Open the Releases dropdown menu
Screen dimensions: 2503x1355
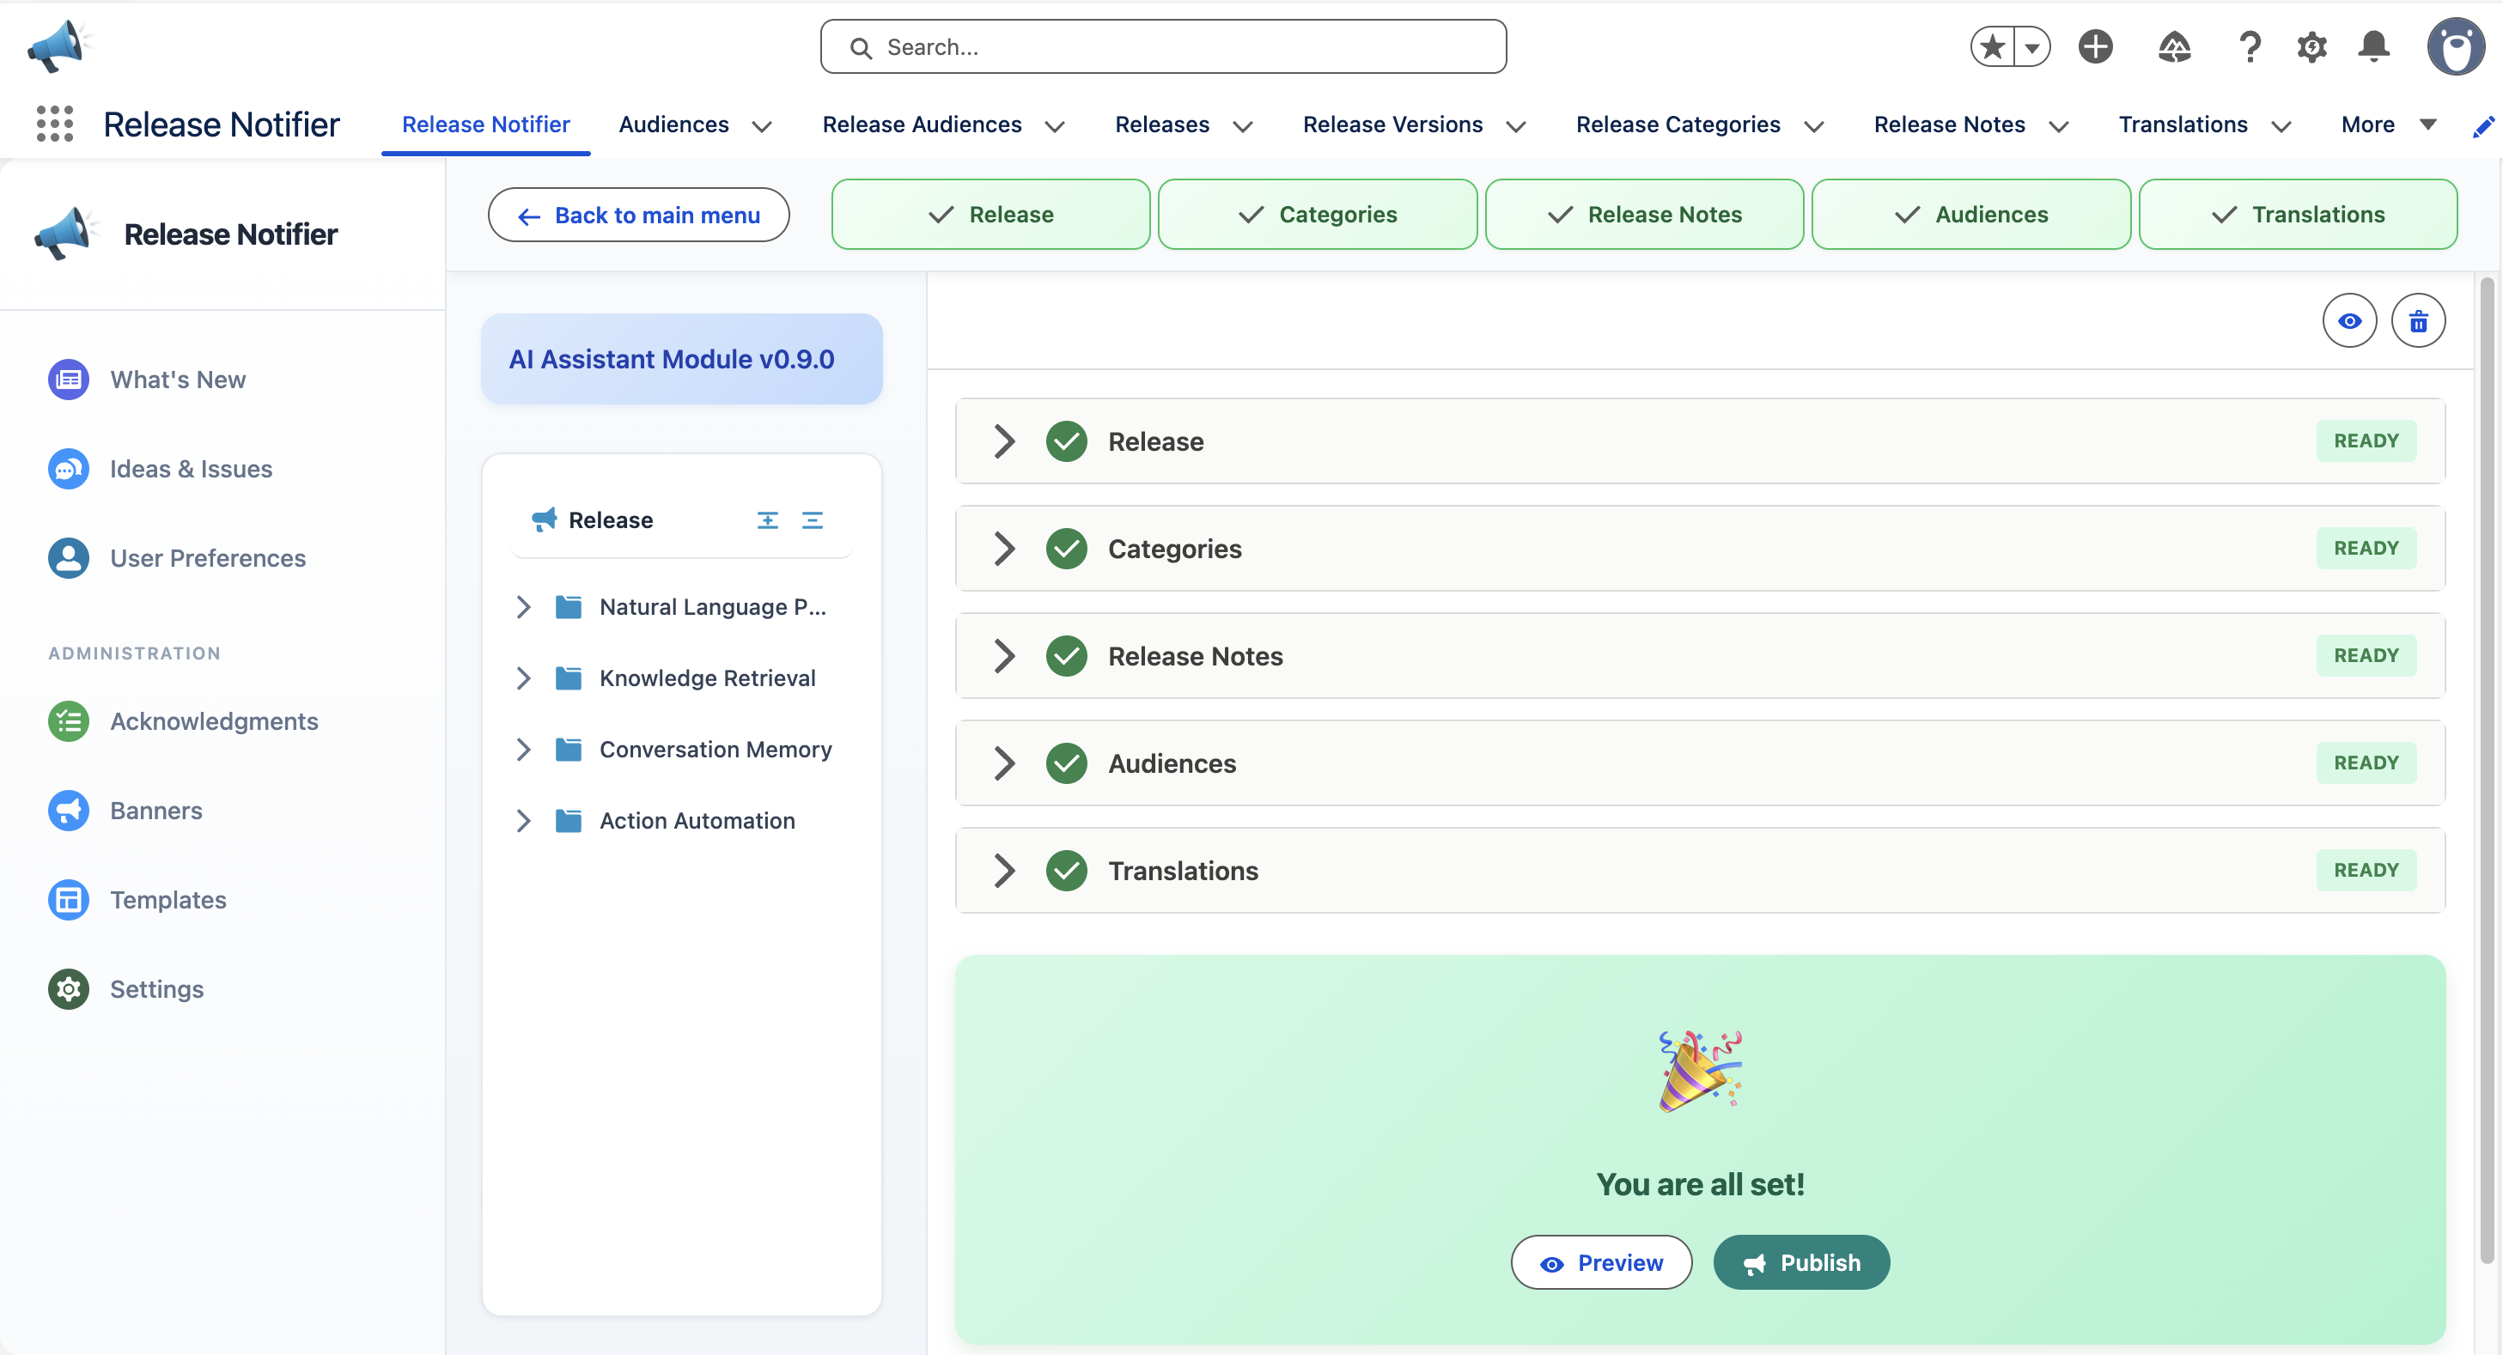coord(1183,125)
